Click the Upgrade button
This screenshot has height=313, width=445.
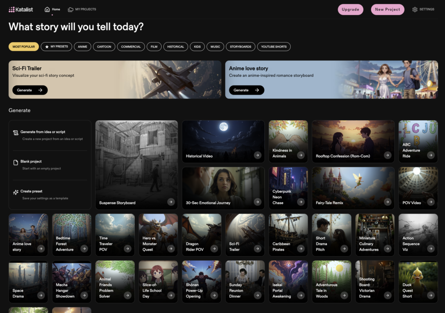tap(350, 10)
